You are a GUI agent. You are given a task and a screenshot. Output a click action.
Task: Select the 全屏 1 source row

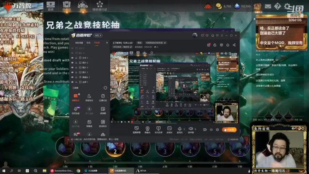pos(89,82)
